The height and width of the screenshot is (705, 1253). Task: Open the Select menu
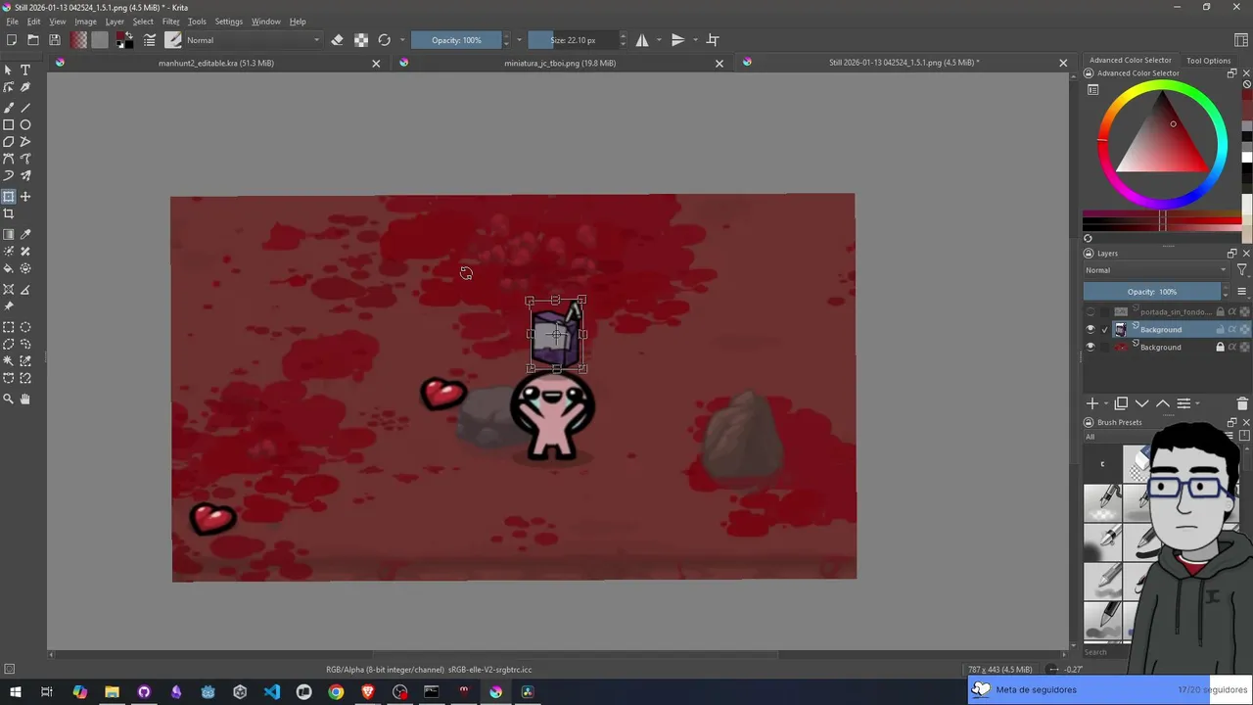click(143, 22)
